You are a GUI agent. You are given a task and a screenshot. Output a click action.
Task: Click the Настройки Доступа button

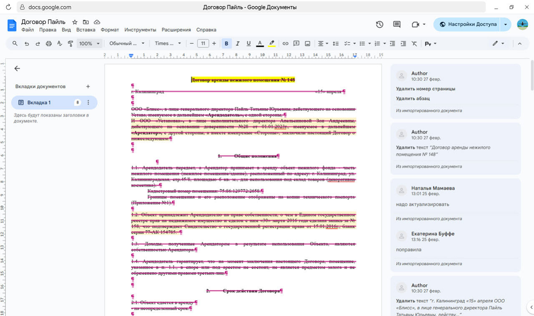[x=467, y=25]
